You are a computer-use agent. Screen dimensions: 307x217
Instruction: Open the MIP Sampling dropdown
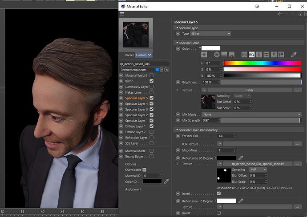(x=258, y=170)
